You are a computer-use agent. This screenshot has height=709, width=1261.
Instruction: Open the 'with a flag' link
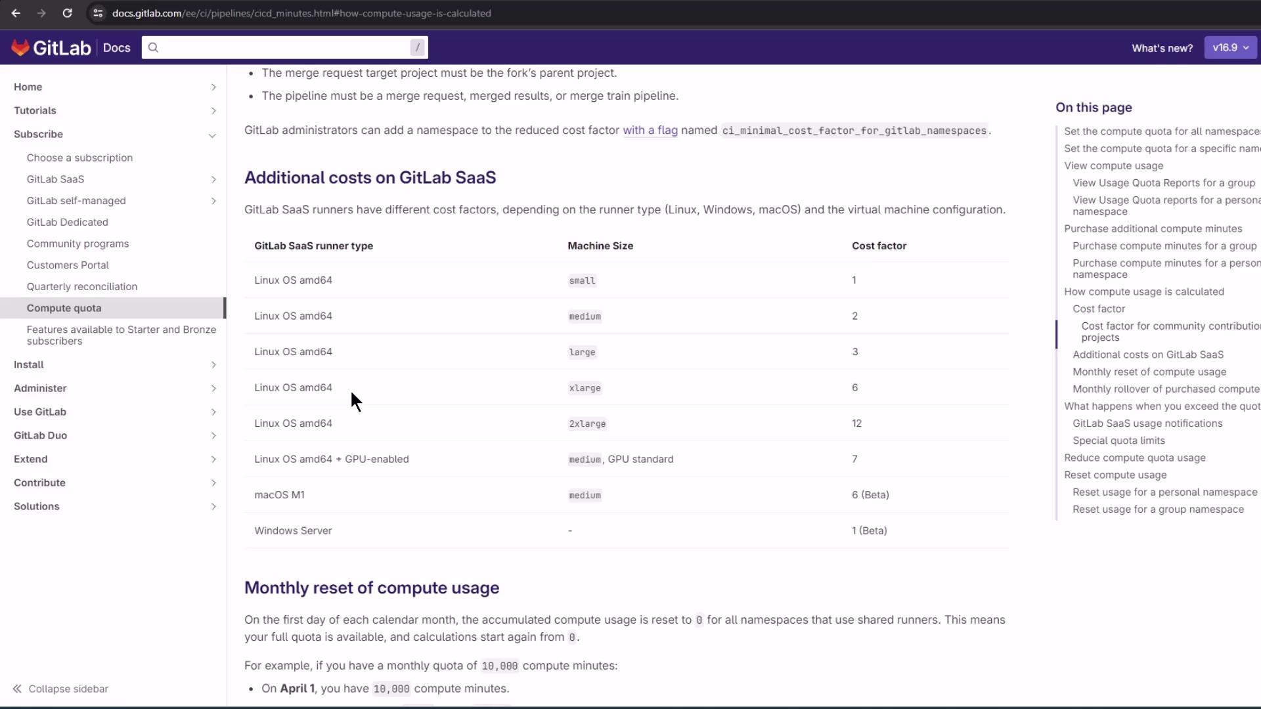click(x=650, y=130)
